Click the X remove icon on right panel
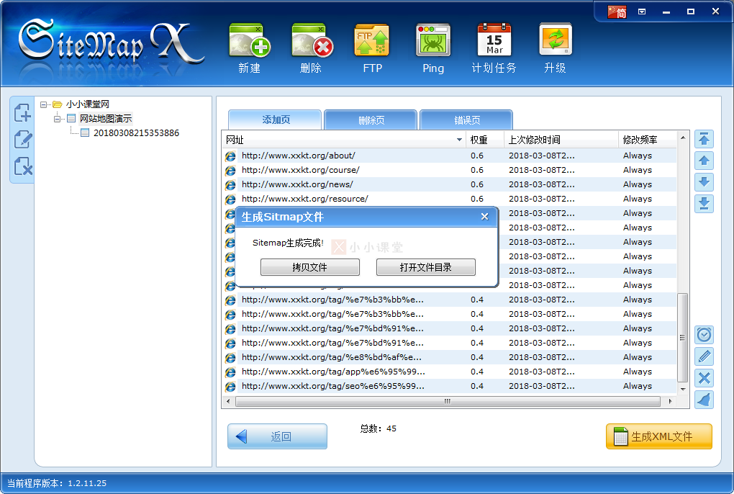 pyautogui.click(x=704, y=378)
